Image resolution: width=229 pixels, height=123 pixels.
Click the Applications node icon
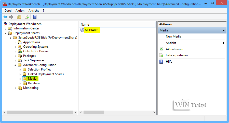click(x=20, y=42)
